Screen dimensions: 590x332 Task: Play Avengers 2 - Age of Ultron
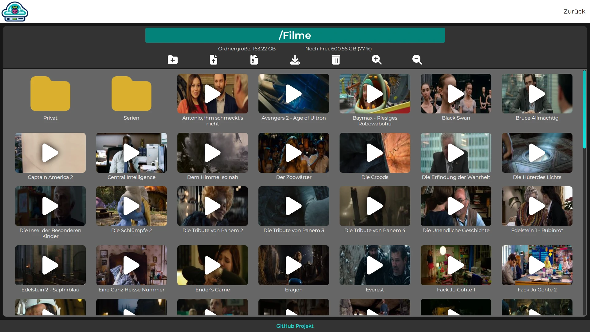[x=293, y=94]
